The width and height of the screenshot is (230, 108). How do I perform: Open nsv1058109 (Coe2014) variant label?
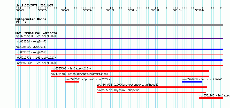pyautogui.click(x=31, y=47)
